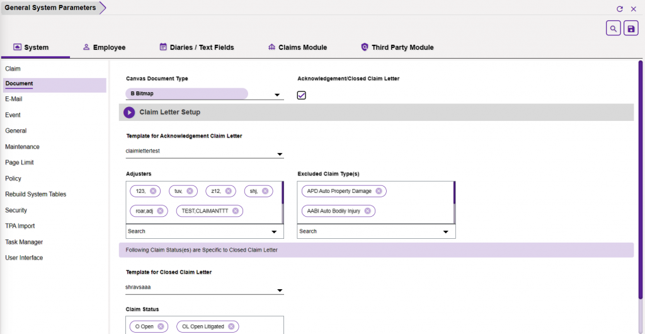
Task: Uncheck Acknowledgement/Closed Claim Letter checkbox
Action: coord(302,95)
